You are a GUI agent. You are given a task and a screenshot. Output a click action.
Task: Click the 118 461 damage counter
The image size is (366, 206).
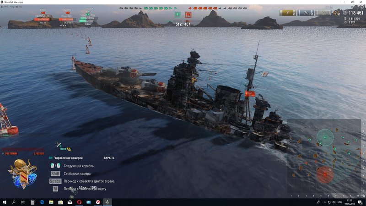[x=356, y=13]
